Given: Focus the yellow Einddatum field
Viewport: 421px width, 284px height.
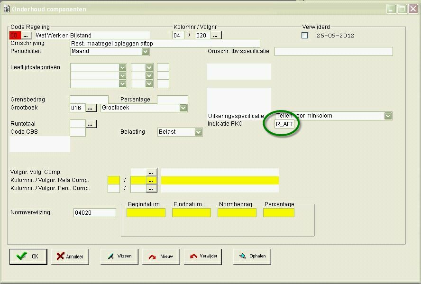Looking at the screenshot, I should [x=192, y=212].
